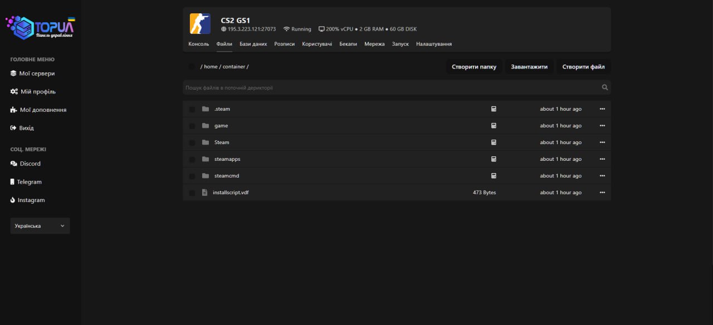Screen dimensions: 713x325
Task: Open the .steam folder icon
Action: click(x=206, y=109)
